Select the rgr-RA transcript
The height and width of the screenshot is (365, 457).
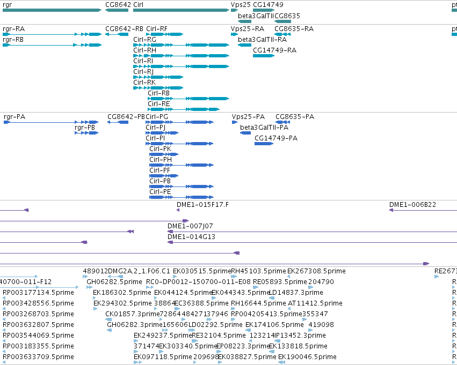click(x=52, y=34)
